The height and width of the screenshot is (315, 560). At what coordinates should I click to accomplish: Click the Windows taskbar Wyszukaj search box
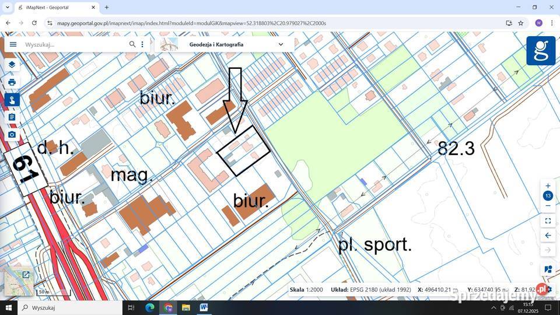pyautogui.click(x=70, y=307)
